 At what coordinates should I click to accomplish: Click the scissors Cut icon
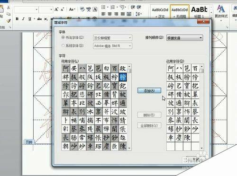(9, 7)
